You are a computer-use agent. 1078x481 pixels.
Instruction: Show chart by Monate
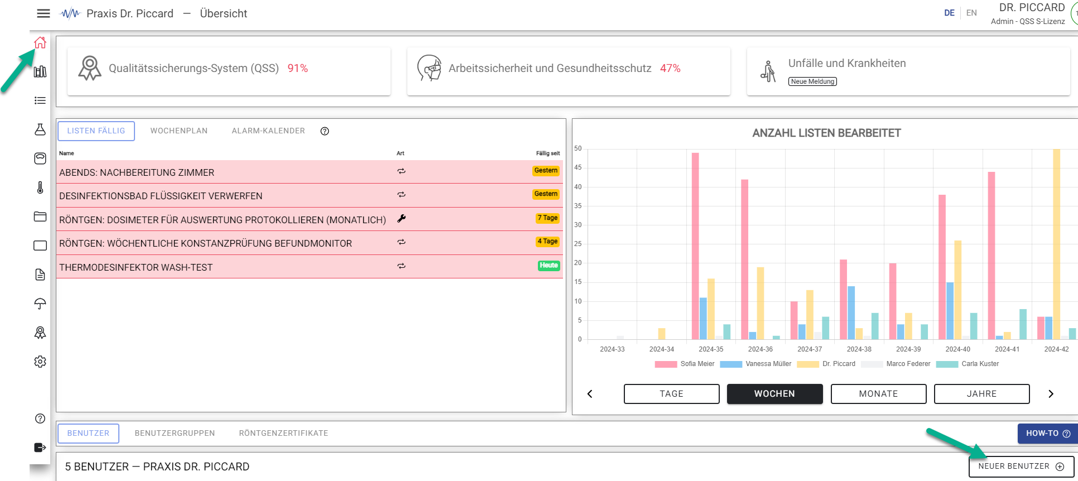pyautogui.click(x=879, y=394)
